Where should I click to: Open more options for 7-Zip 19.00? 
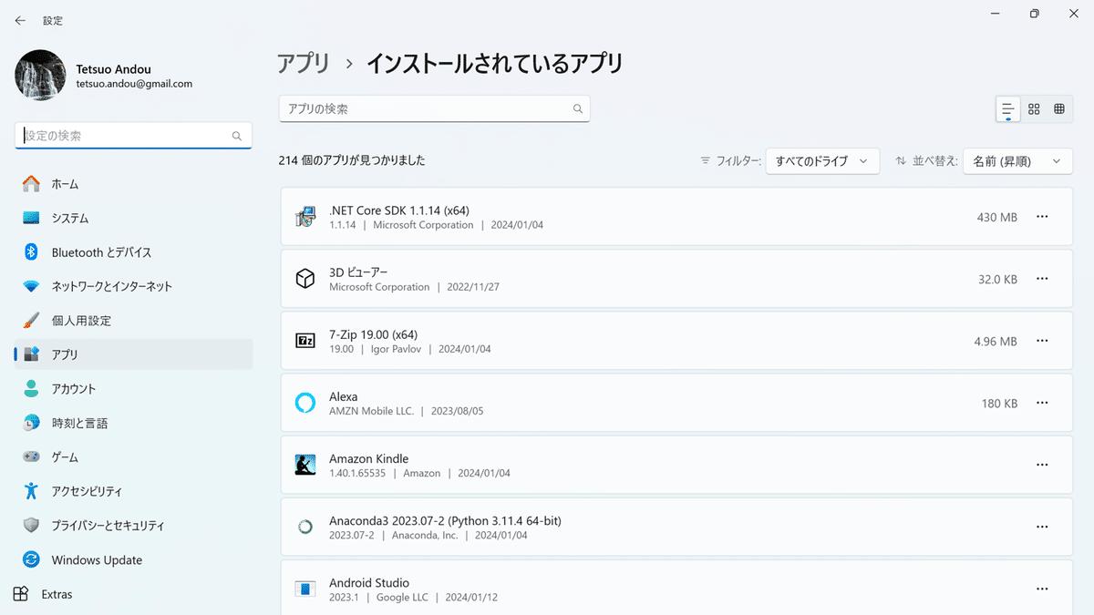coord(1043,341)
